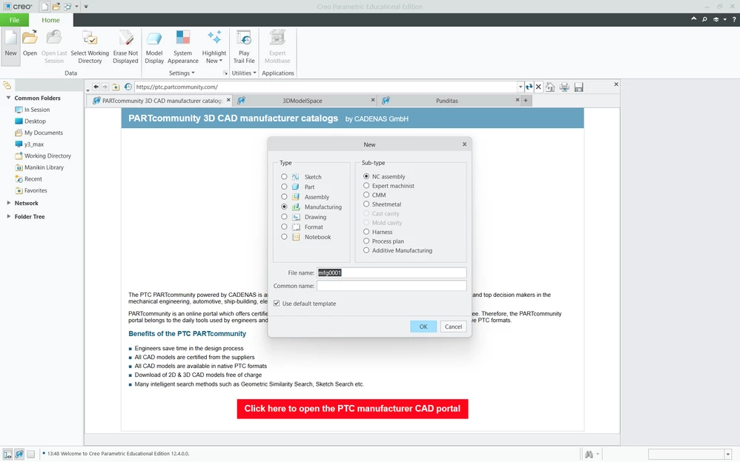This screenshot has width=740, height=462.
Task: Select the Additive Manufacturing sub-type
Action: click(366, 250)
